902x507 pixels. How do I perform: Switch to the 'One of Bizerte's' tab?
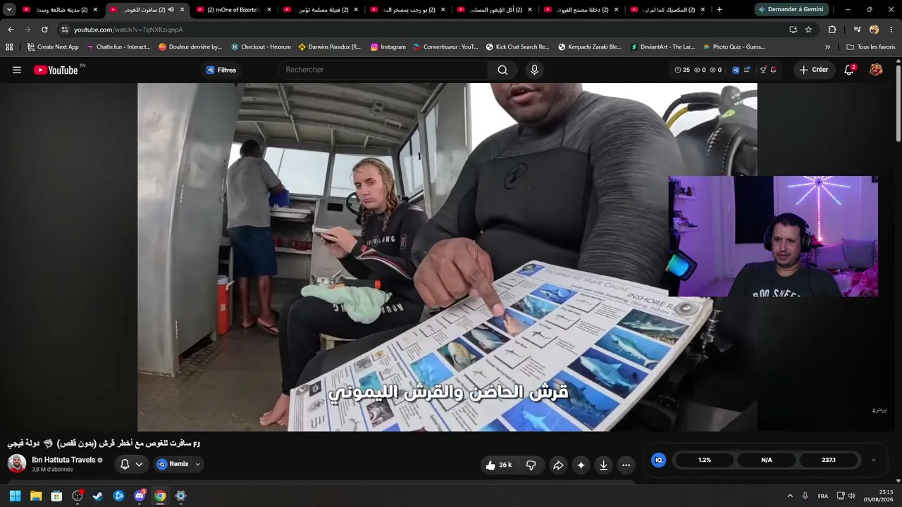233,10
